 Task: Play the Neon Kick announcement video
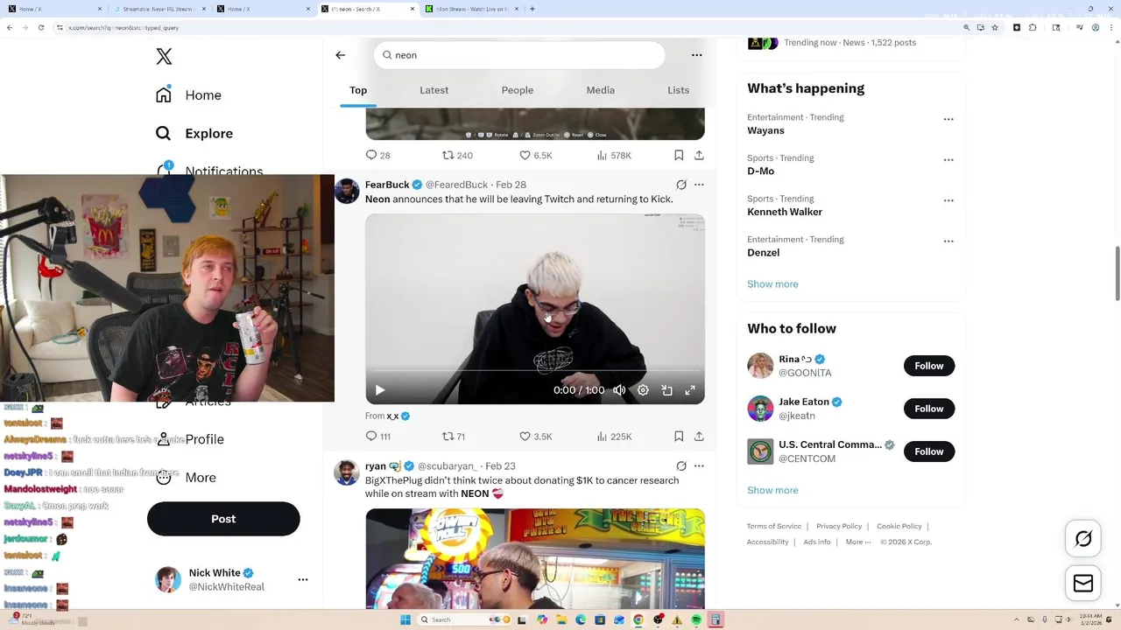[380, 390]
